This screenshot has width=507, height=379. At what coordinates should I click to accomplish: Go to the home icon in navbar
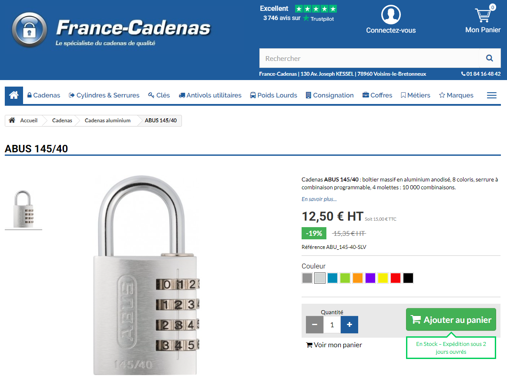coord(14,95)
